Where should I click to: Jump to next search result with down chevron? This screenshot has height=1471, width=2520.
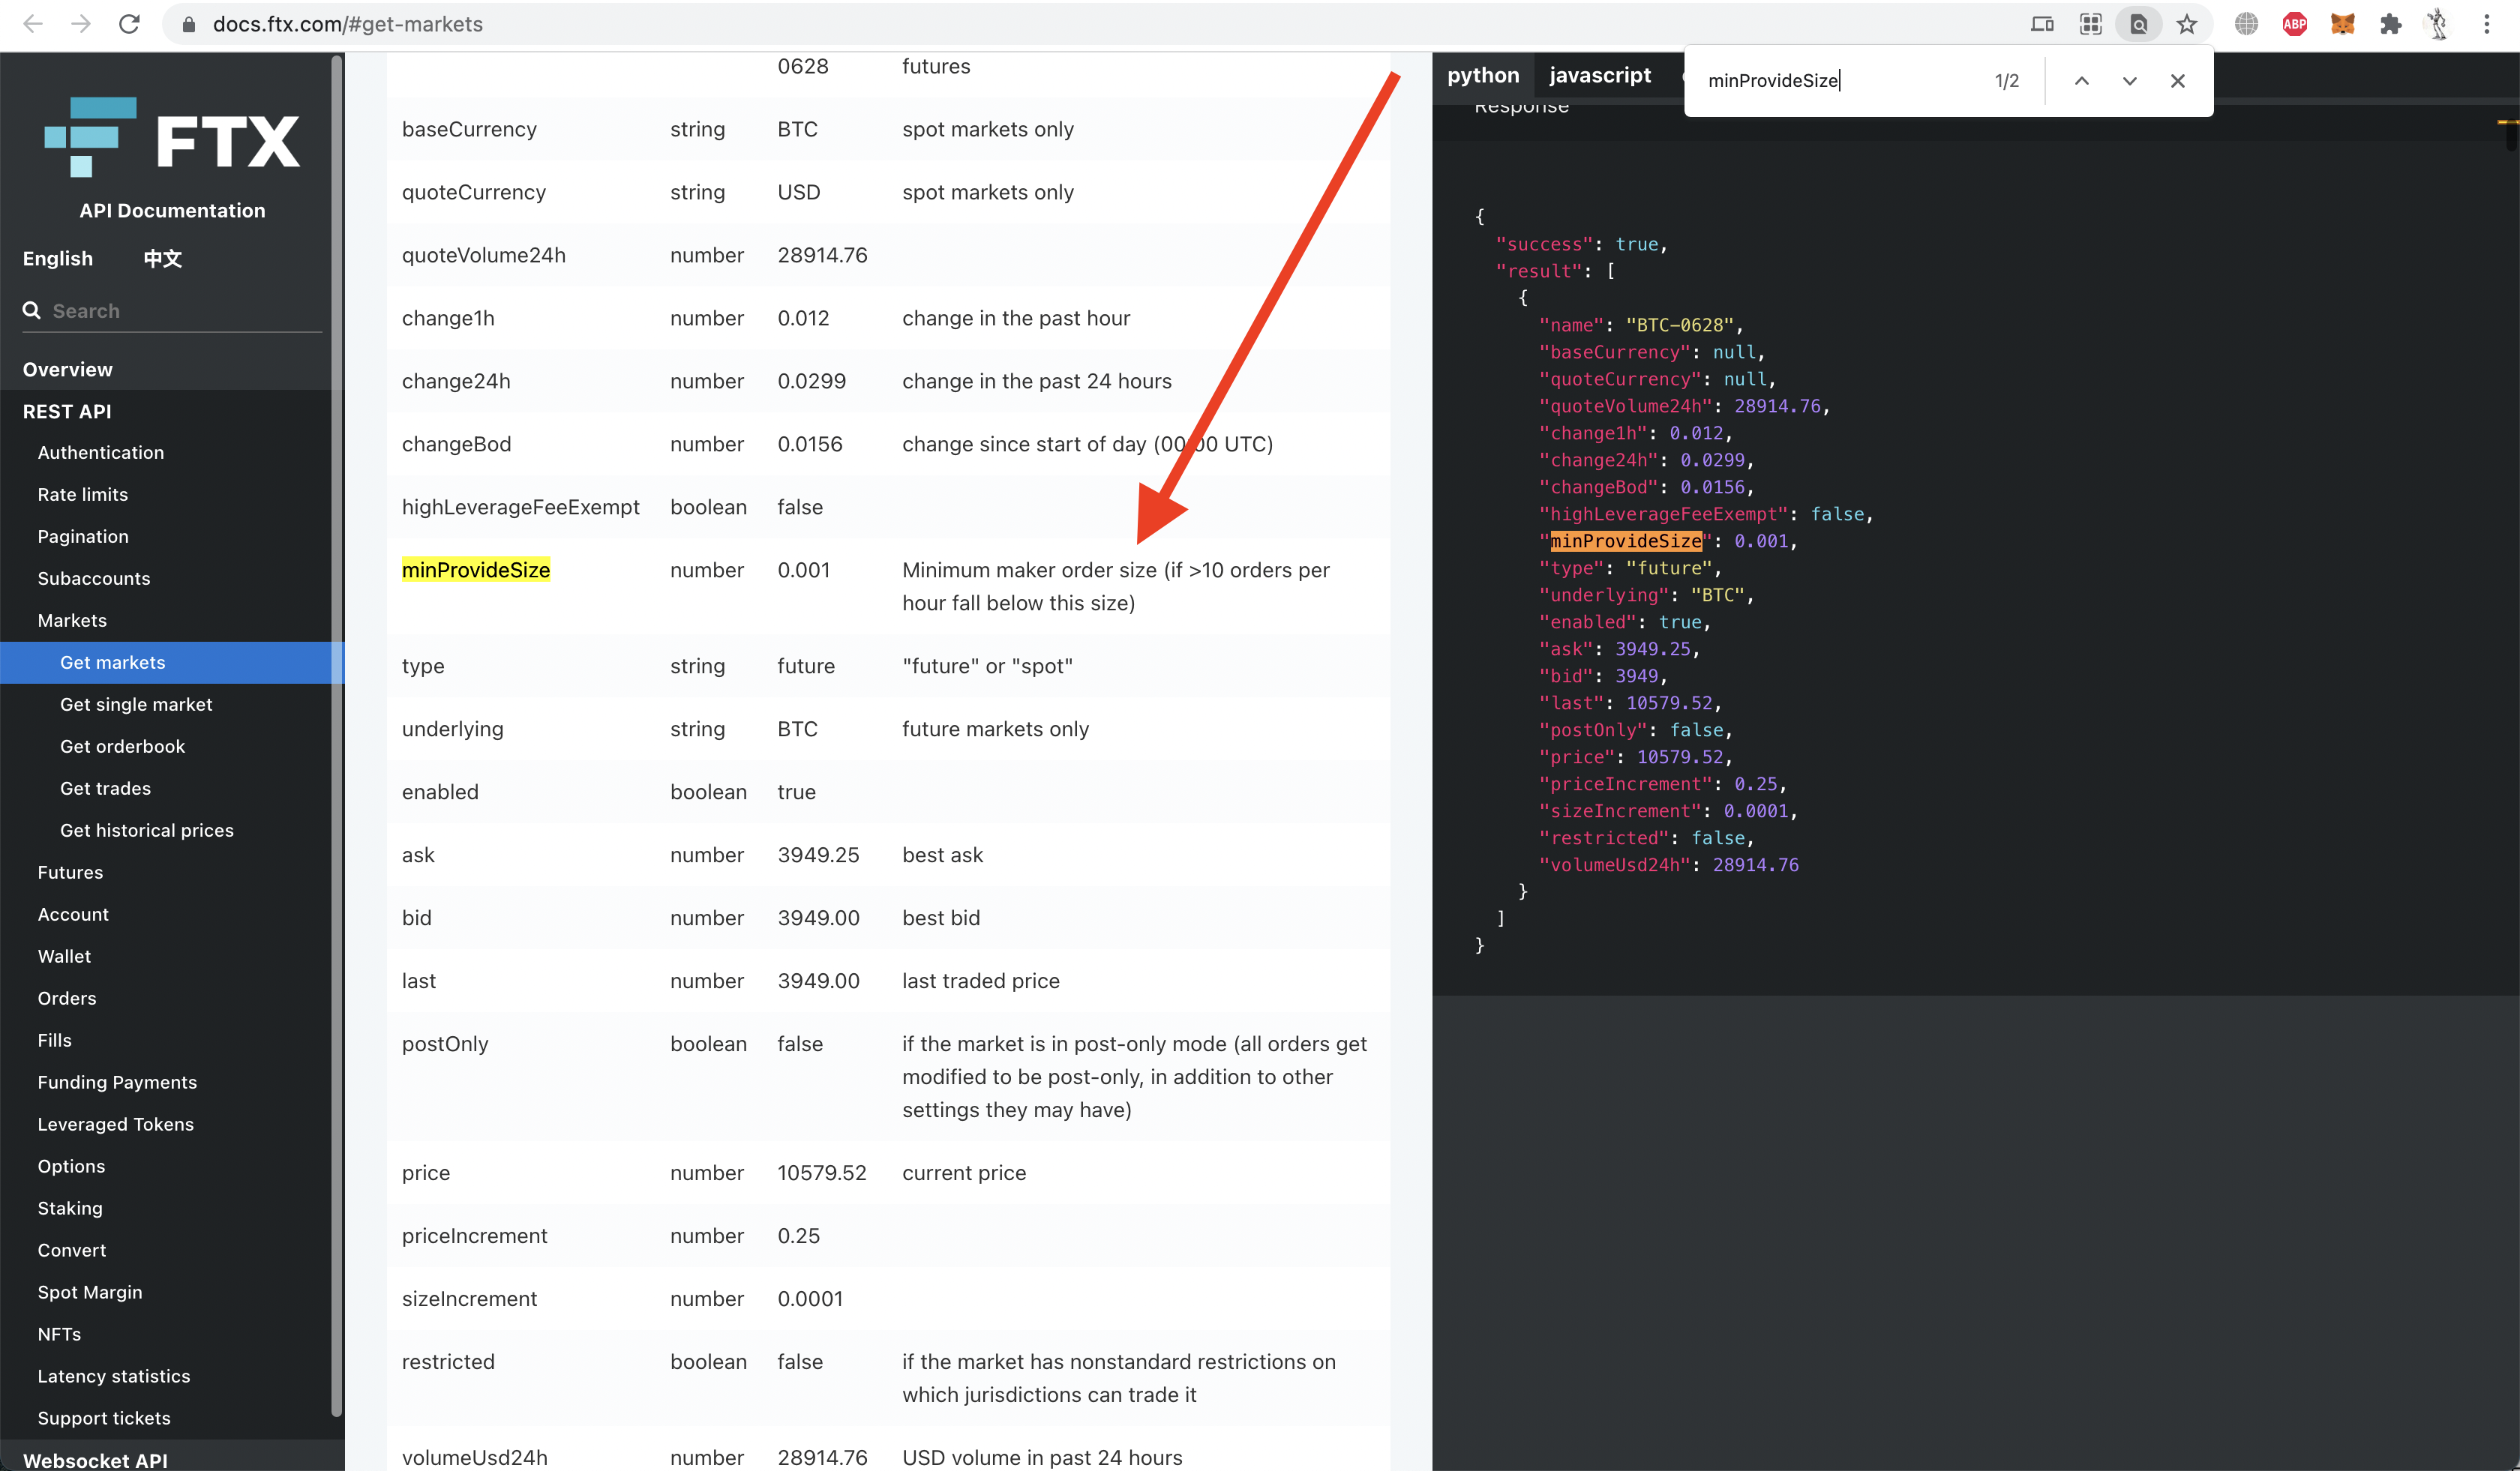[x=2129, y=81]
